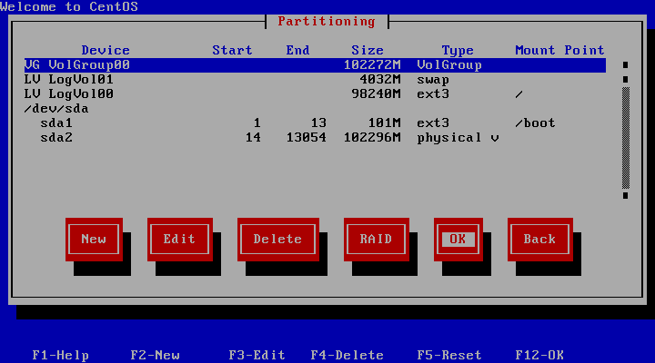
Task: Select the sda1 /boot partition
Action: [x=314, y=123]
